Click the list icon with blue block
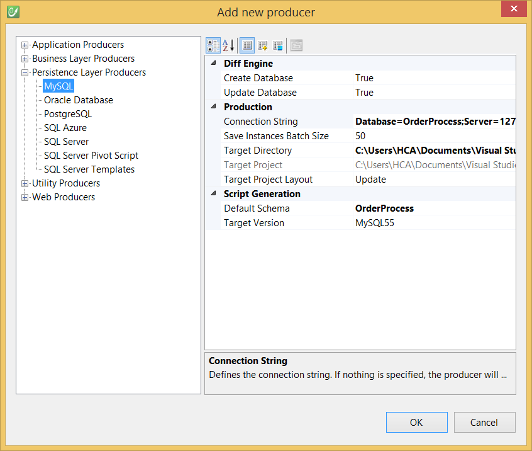 pyautogui.click(x=278, y=45)
